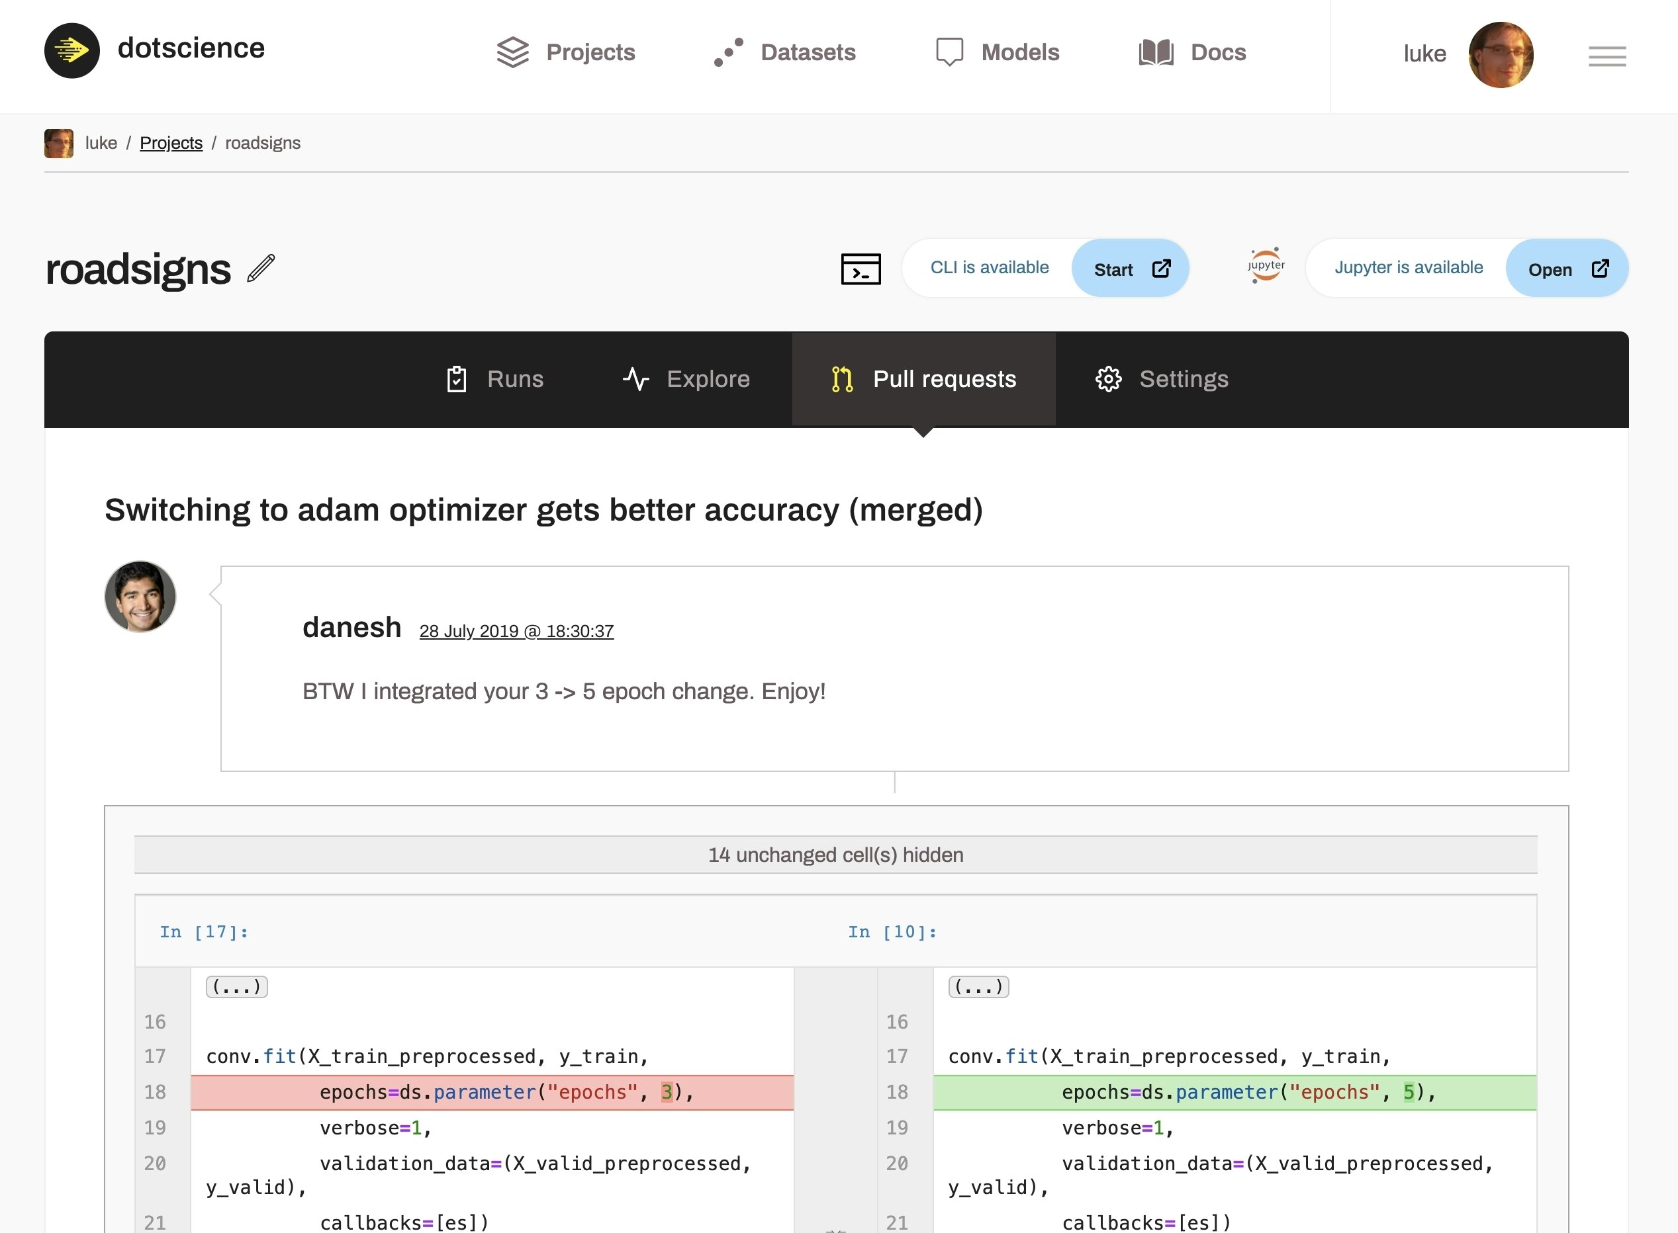Click the Datasets dots icon
The width and height of the screenshot is (1678, 1233).
(x=728, y=52)
